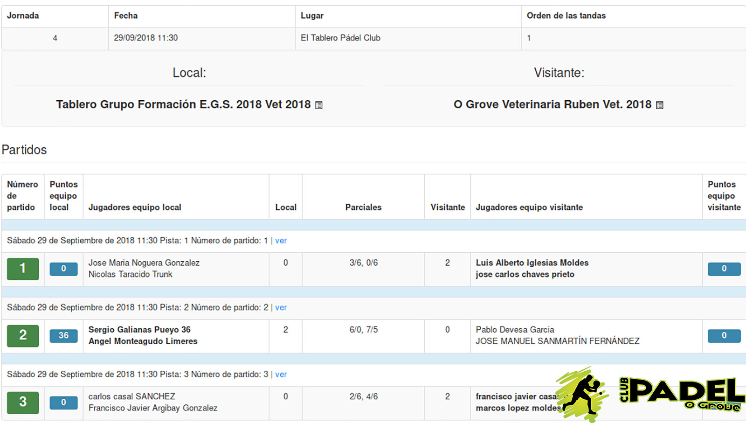Select the 'Parciales' column header

coord(363,208)
